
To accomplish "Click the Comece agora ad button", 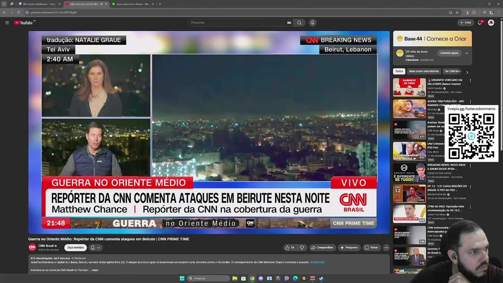I will [449, 53].
